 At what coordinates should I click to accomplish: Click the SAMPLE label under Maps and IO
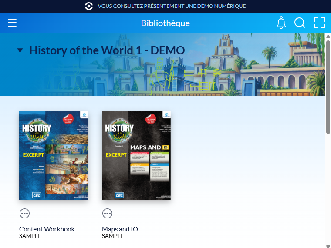click(113, 236)
